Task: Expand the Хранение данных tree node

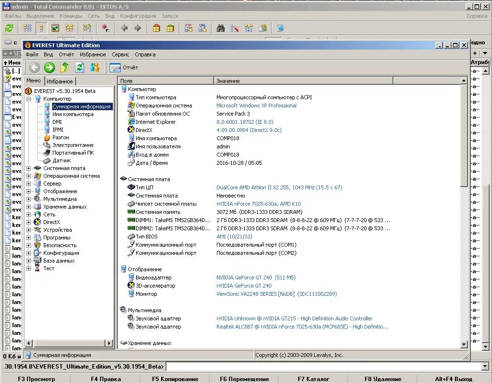Action: 28,207
